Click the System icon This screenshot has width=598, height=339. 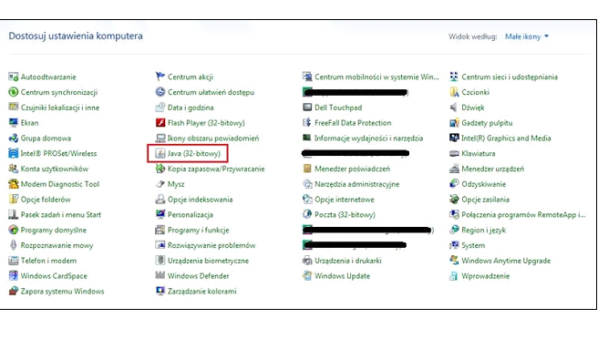click(454, 245)
